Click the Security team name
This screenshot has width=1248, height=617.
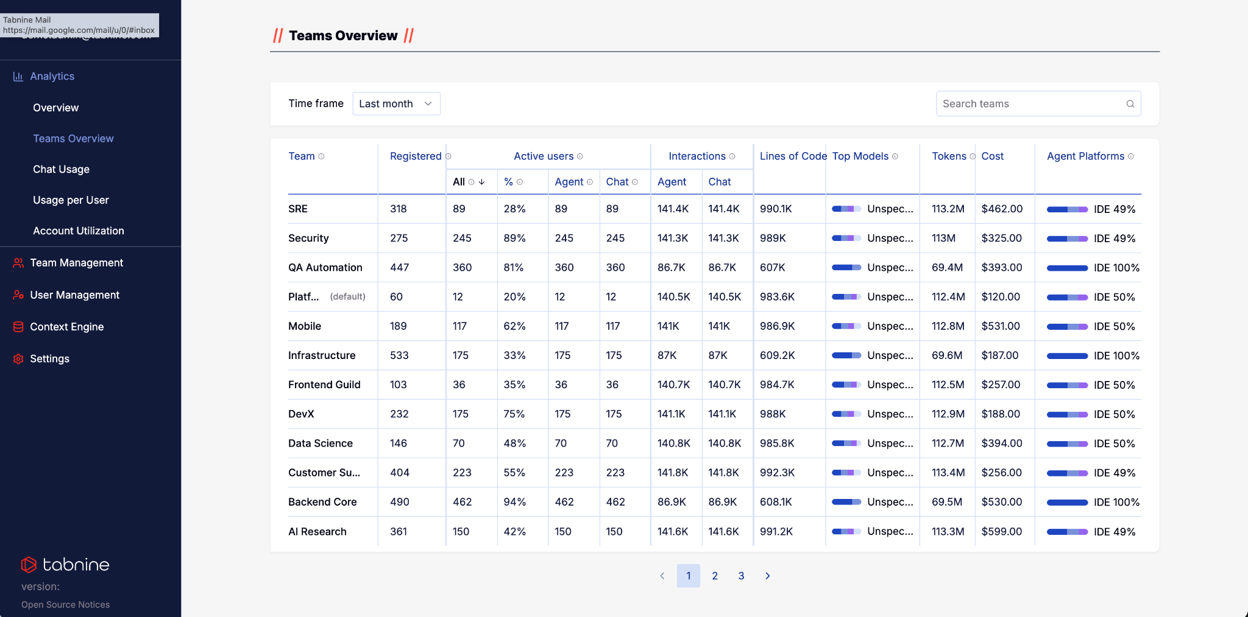coord(308,239)
